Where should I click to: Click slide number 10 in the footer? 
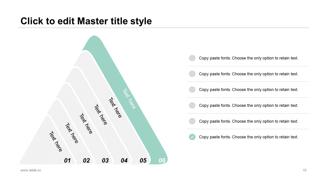click(305, 170)
